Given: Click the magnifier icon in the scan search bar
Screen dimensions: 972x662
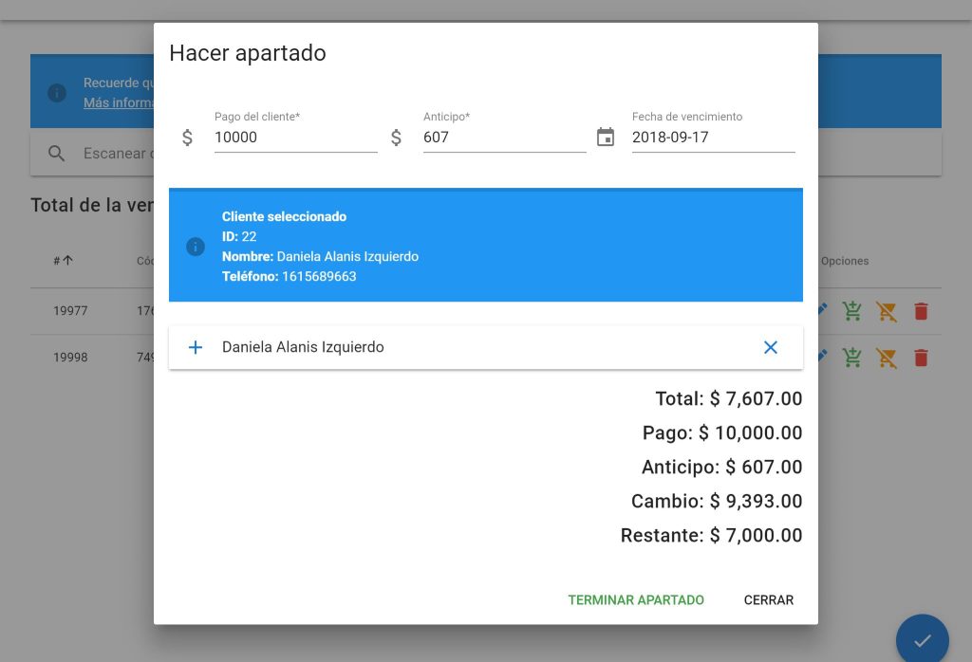Looking at the screenshot, I should [57, 154].
